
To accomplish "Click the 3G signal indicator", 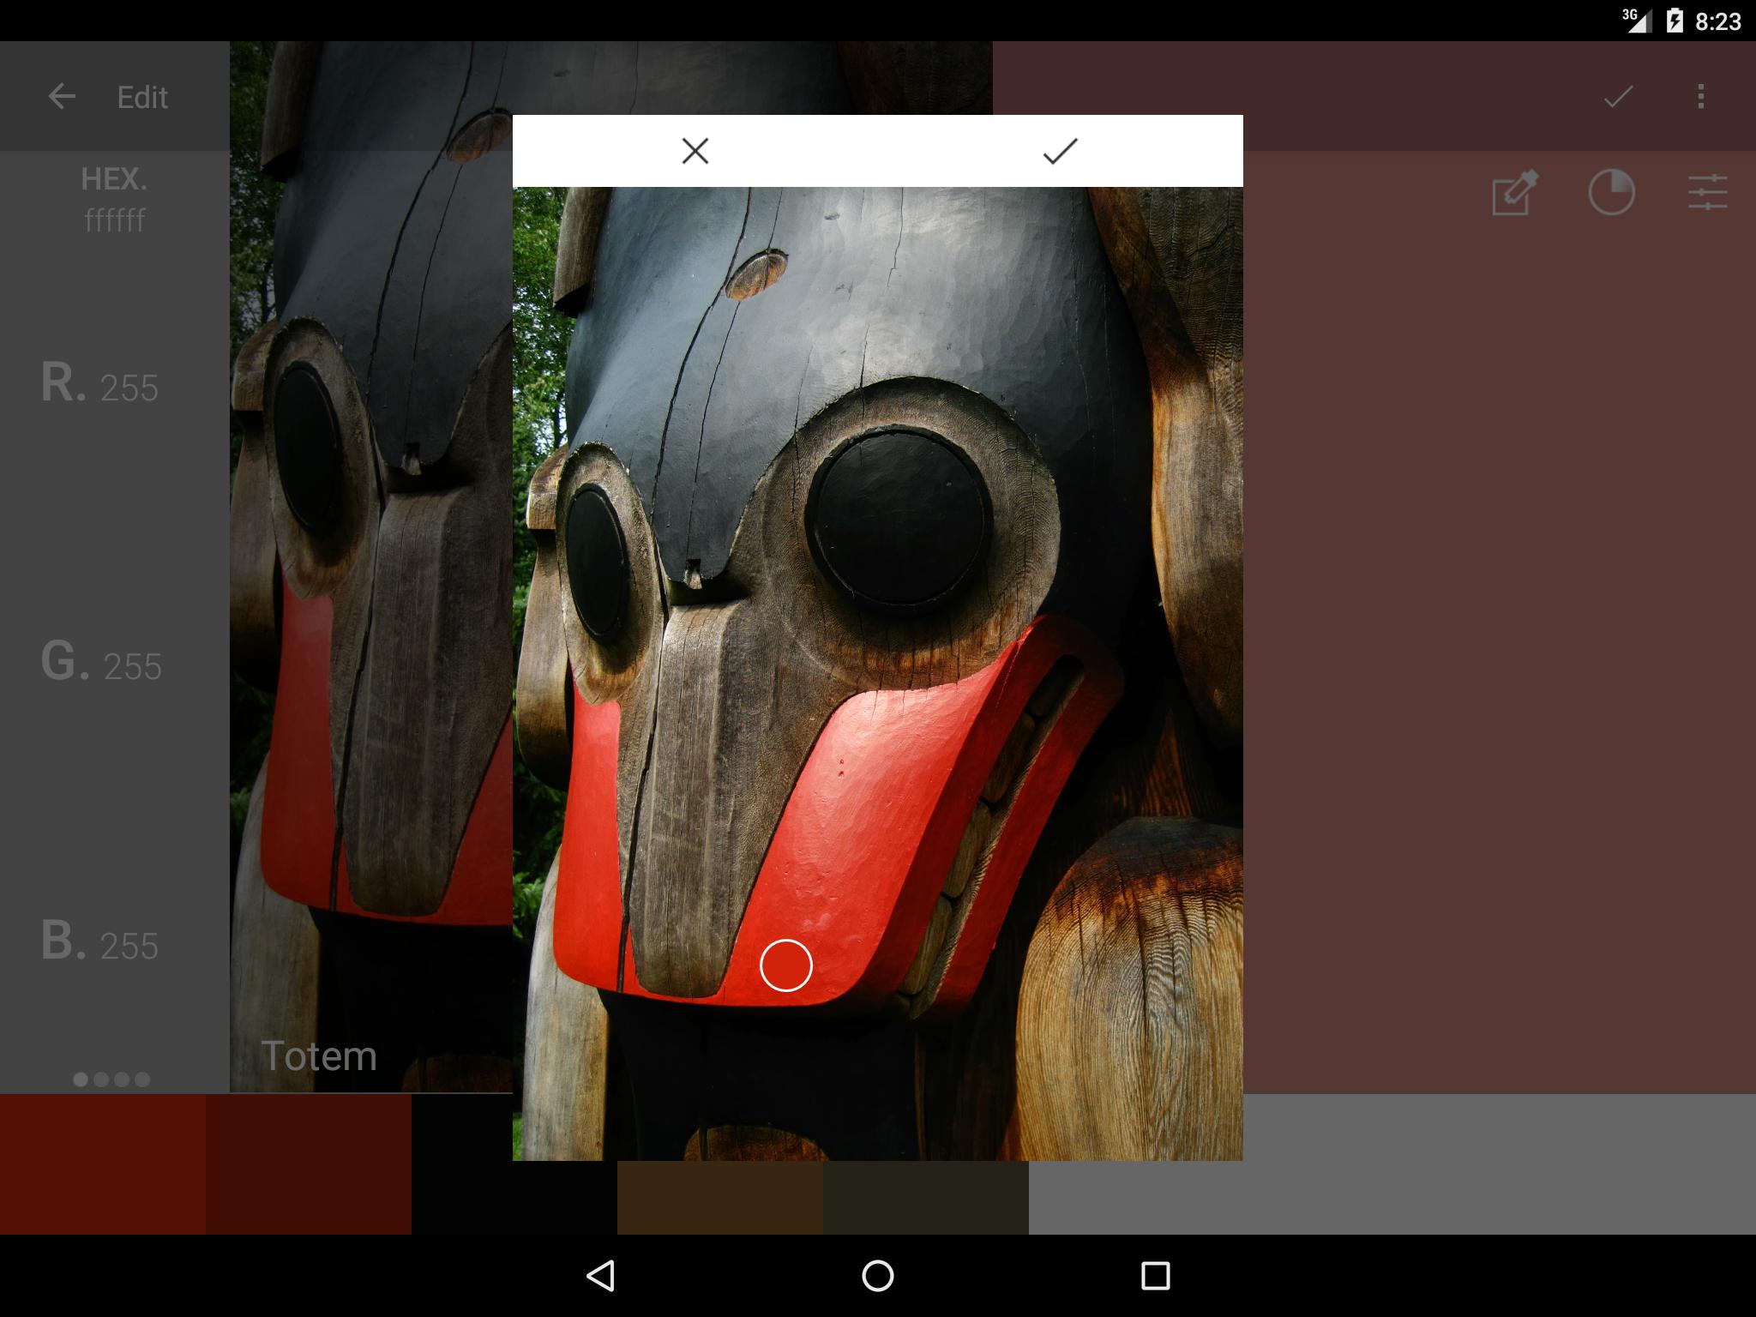I will [x=1636, y=21].
